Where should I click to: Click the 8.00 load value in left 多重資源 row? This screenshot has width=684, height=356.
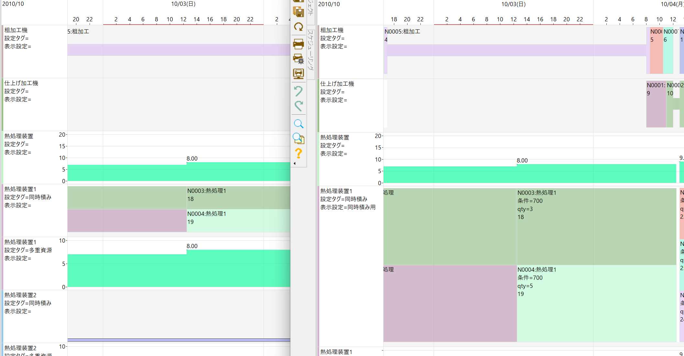[192, 246]
